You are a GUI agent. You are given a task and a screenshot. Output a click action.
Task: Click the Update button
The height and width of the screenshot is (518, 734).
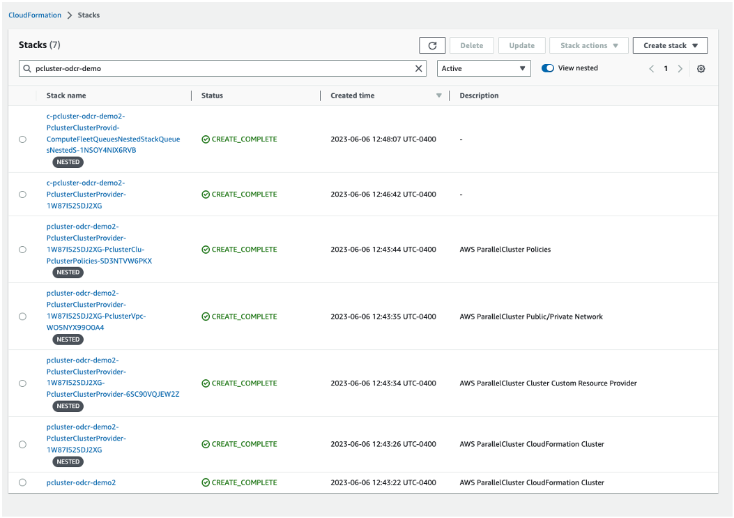click(x=521, y=45)
